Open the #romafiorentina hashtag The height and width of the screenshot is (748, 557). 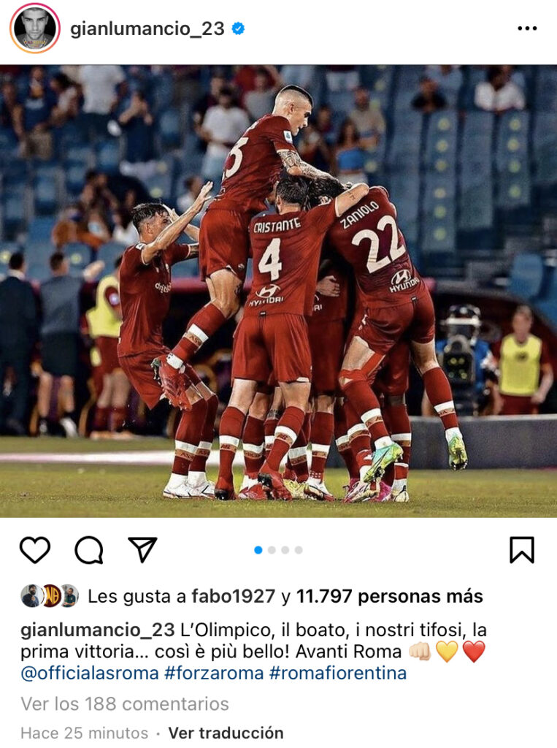click(x=338, y=673)
